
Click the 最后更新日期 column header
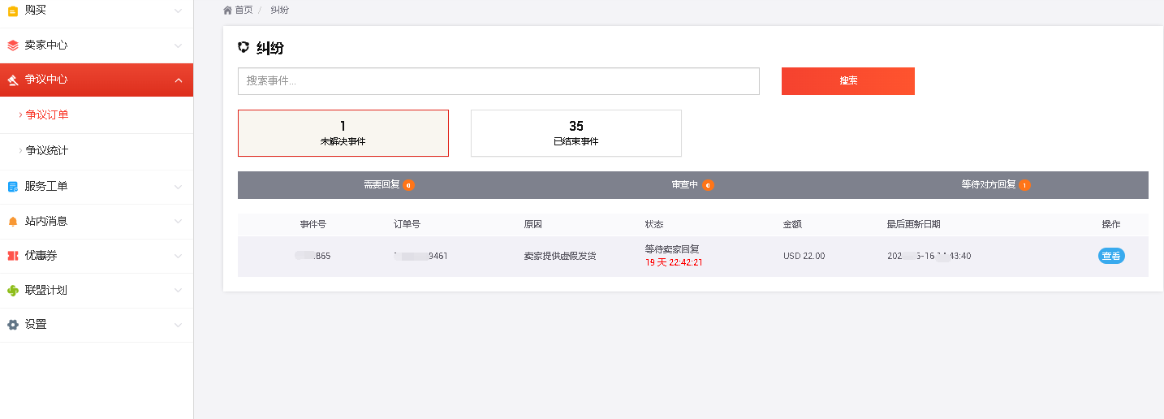click(x=914, y=224)
